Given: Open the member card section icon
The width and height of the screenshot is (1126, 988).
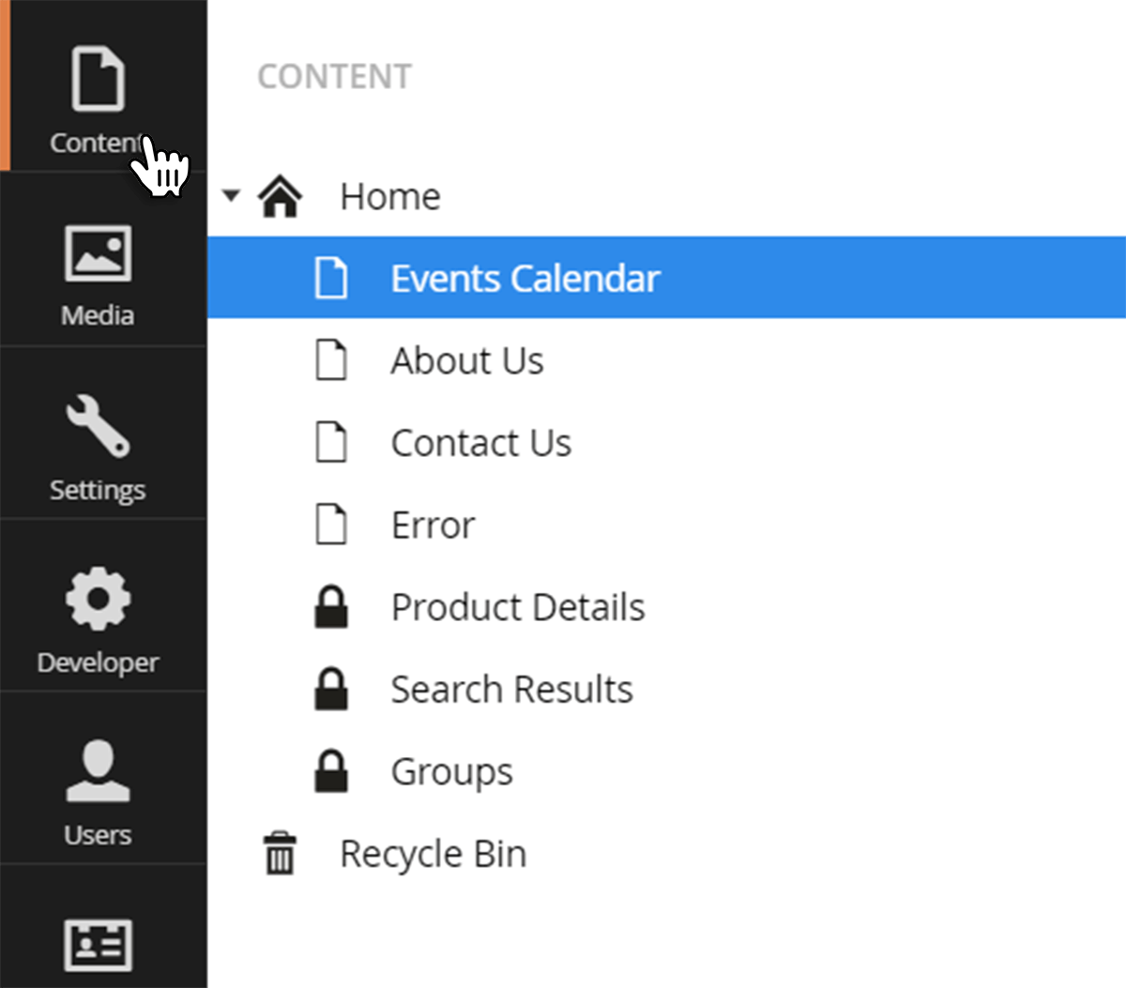Looking at the screenshot, I should [x=98, y=945].
